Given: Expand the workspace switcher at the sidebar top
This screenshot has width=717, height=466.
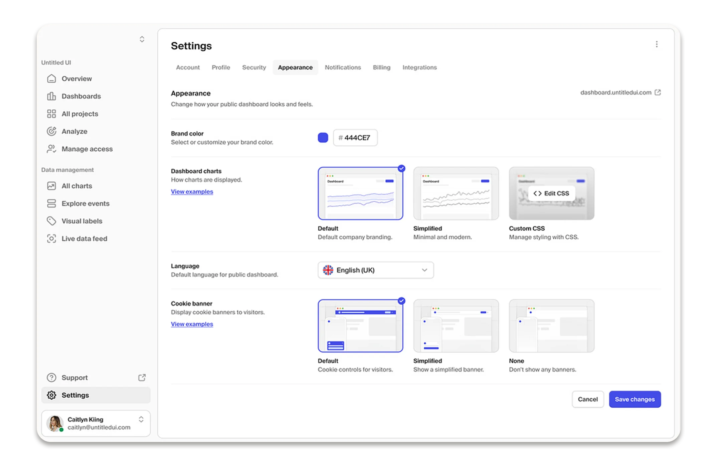Looking at the screenshot, I should pyautogui.click(x=142, y=39).
